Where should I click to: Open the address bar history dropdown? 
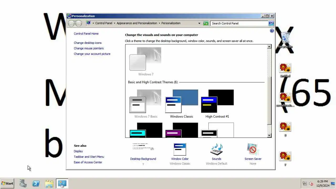[199, 23]
